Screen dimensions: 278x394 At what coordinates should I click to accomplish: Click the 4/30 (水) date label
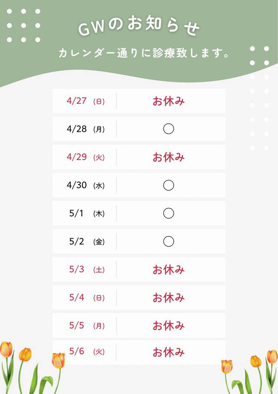pyautogui.click(x=86, y=185)
